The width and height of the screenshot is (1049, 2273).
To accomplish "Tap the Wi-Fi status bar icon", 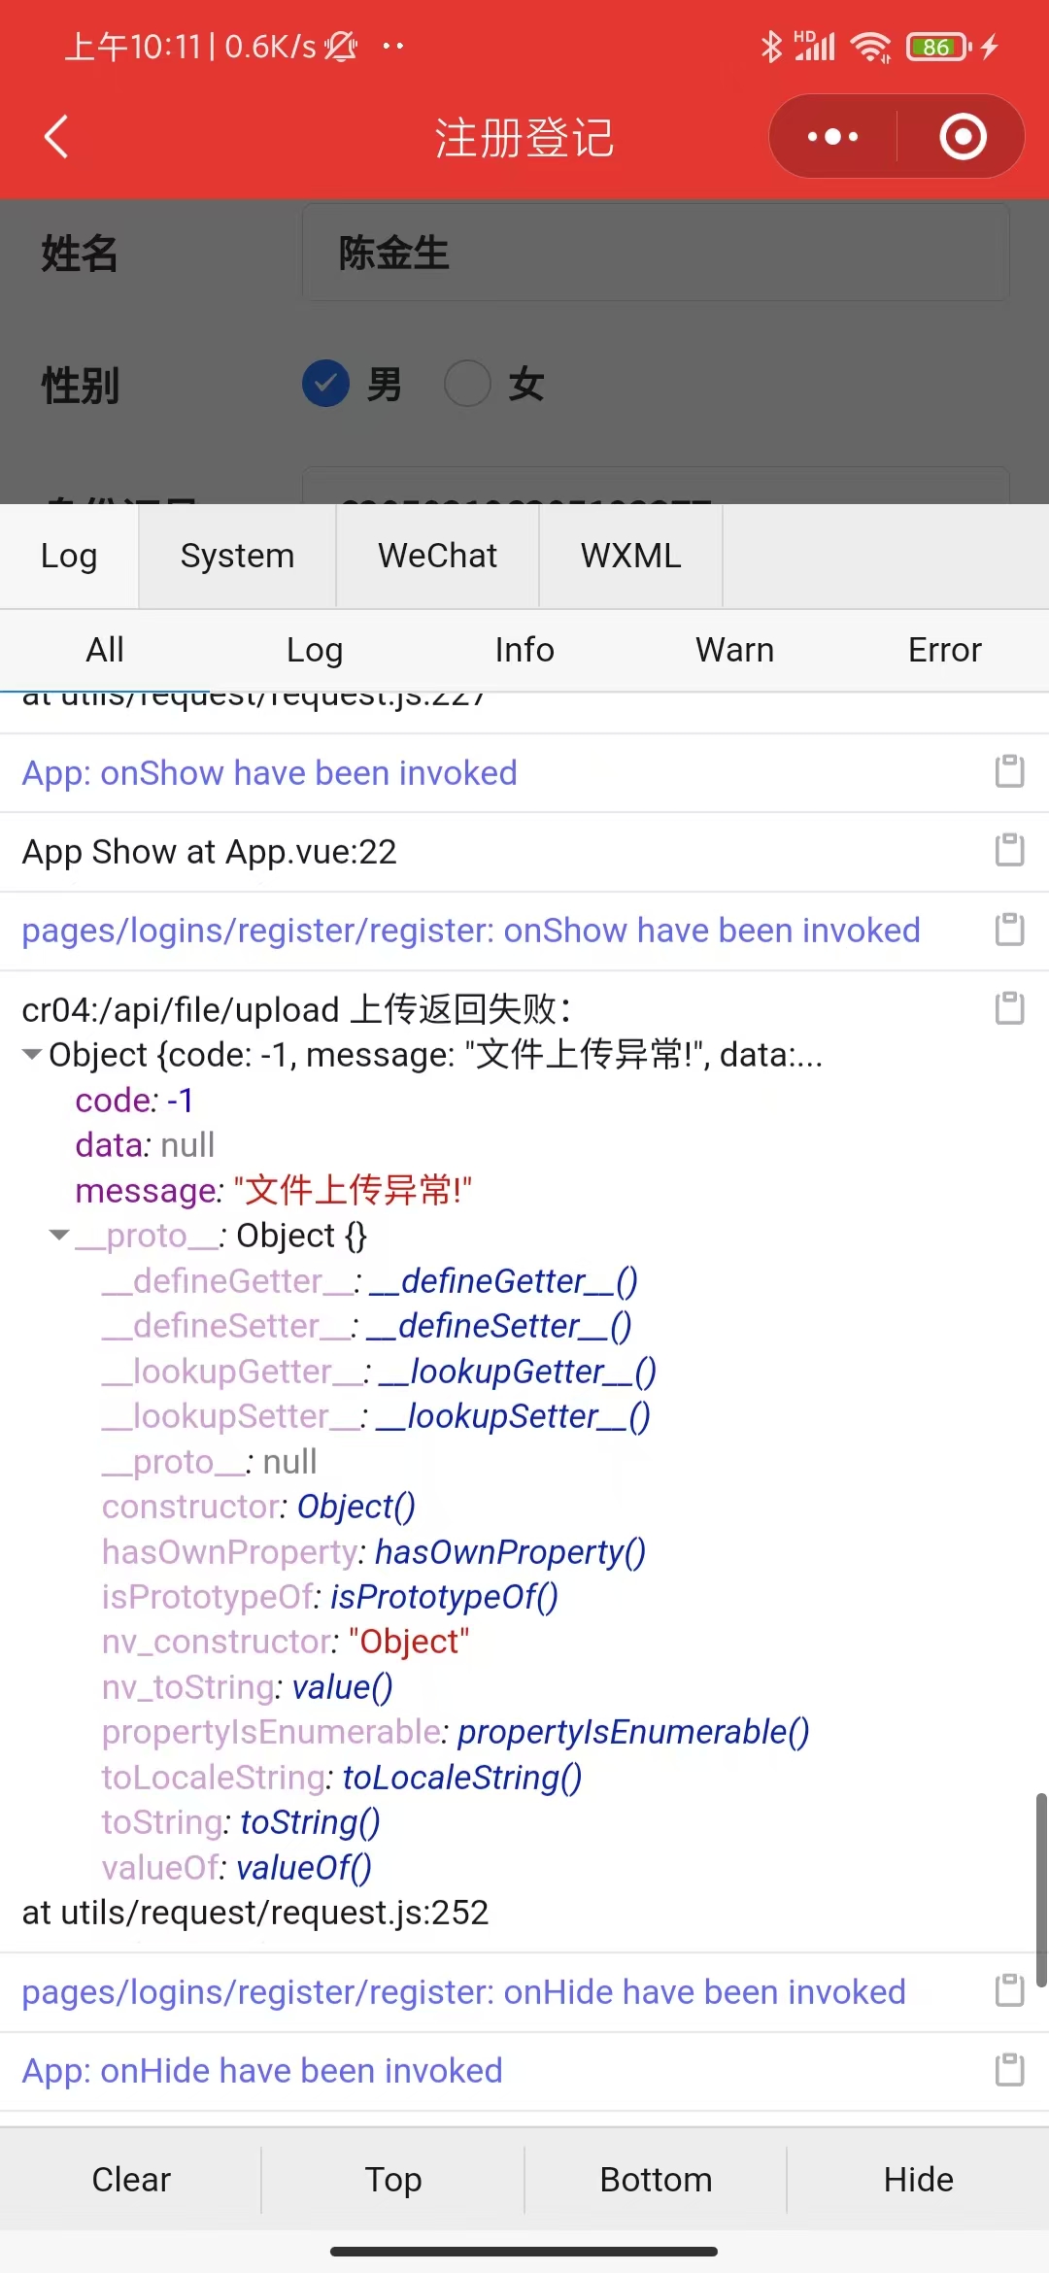I will point(870,46).
